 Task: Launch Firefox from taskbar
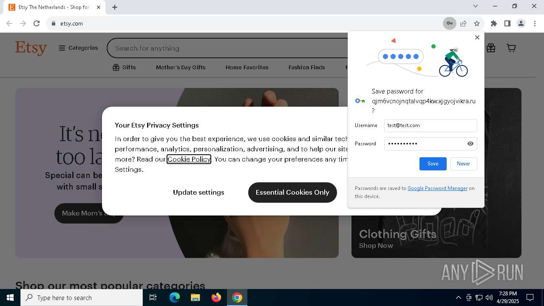click(x=216, y=297)
